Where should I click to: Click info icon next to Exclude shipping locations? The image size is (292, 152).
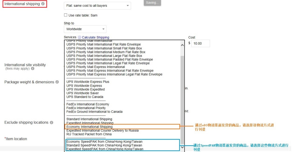[51, 123]
